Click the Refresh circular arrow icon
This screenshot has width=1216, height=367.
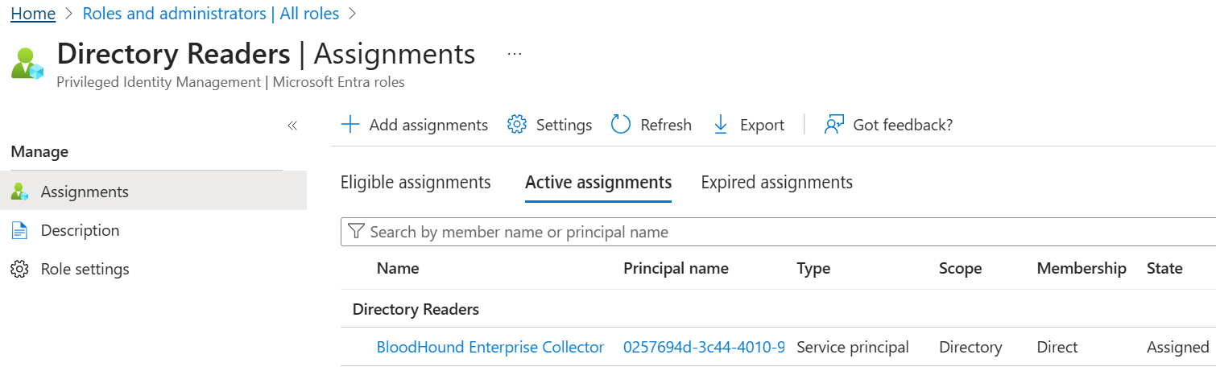click(621, 125)
